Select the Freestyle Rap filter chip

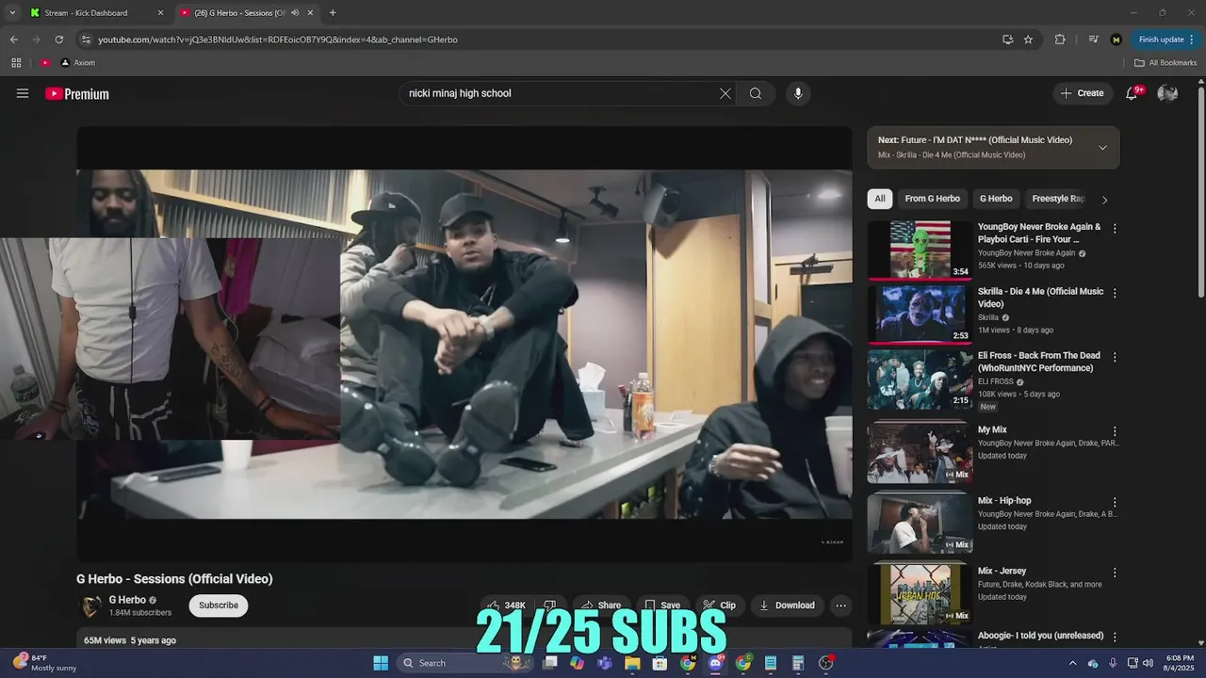1058,199
